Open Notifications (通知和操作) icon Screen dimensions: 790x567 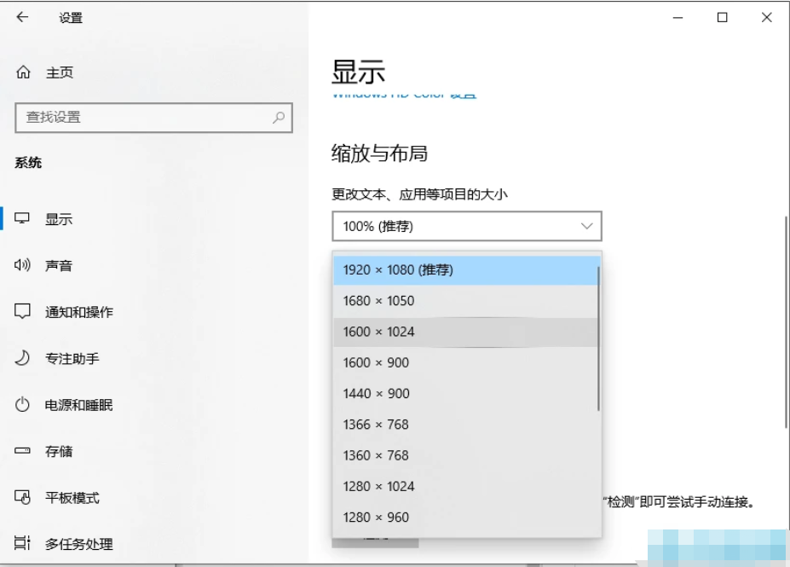[23, 312]
